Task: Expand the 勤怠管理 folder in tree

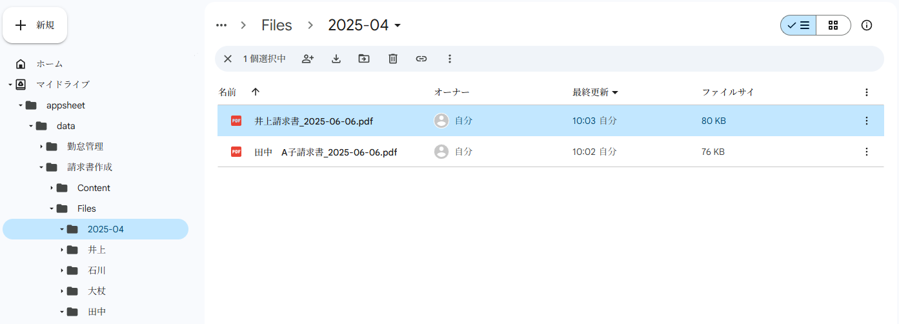Action: pyautogui.click(x=41, y=147)
